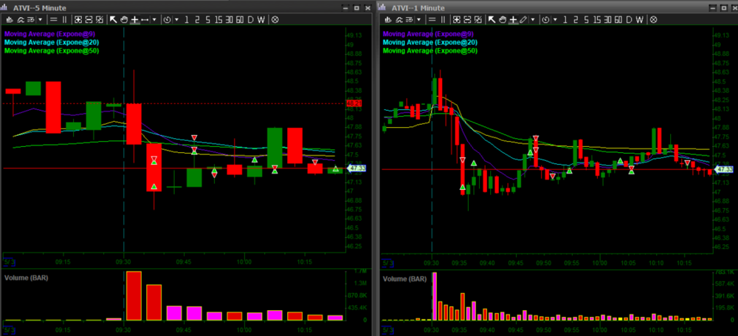Screen dimensions: 738x336
Task: Click the 60 minute button in 1 Minute chart
Action: click(x=618, y=19)
